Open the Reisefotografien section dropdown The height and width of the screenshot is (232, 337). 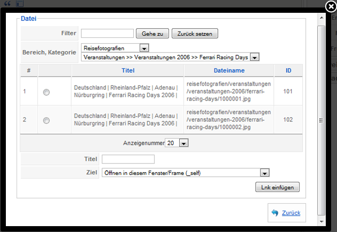115,48
